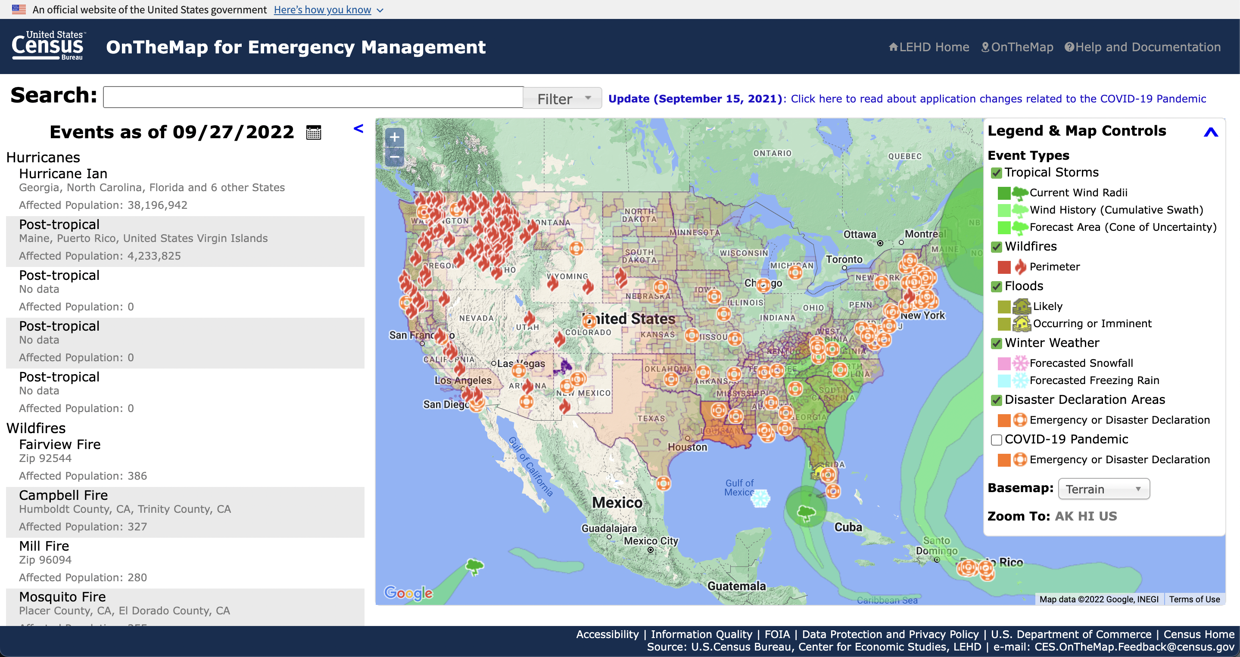Enable the COVID-19 Pandemic checkbox

click(x=997, y=440)
